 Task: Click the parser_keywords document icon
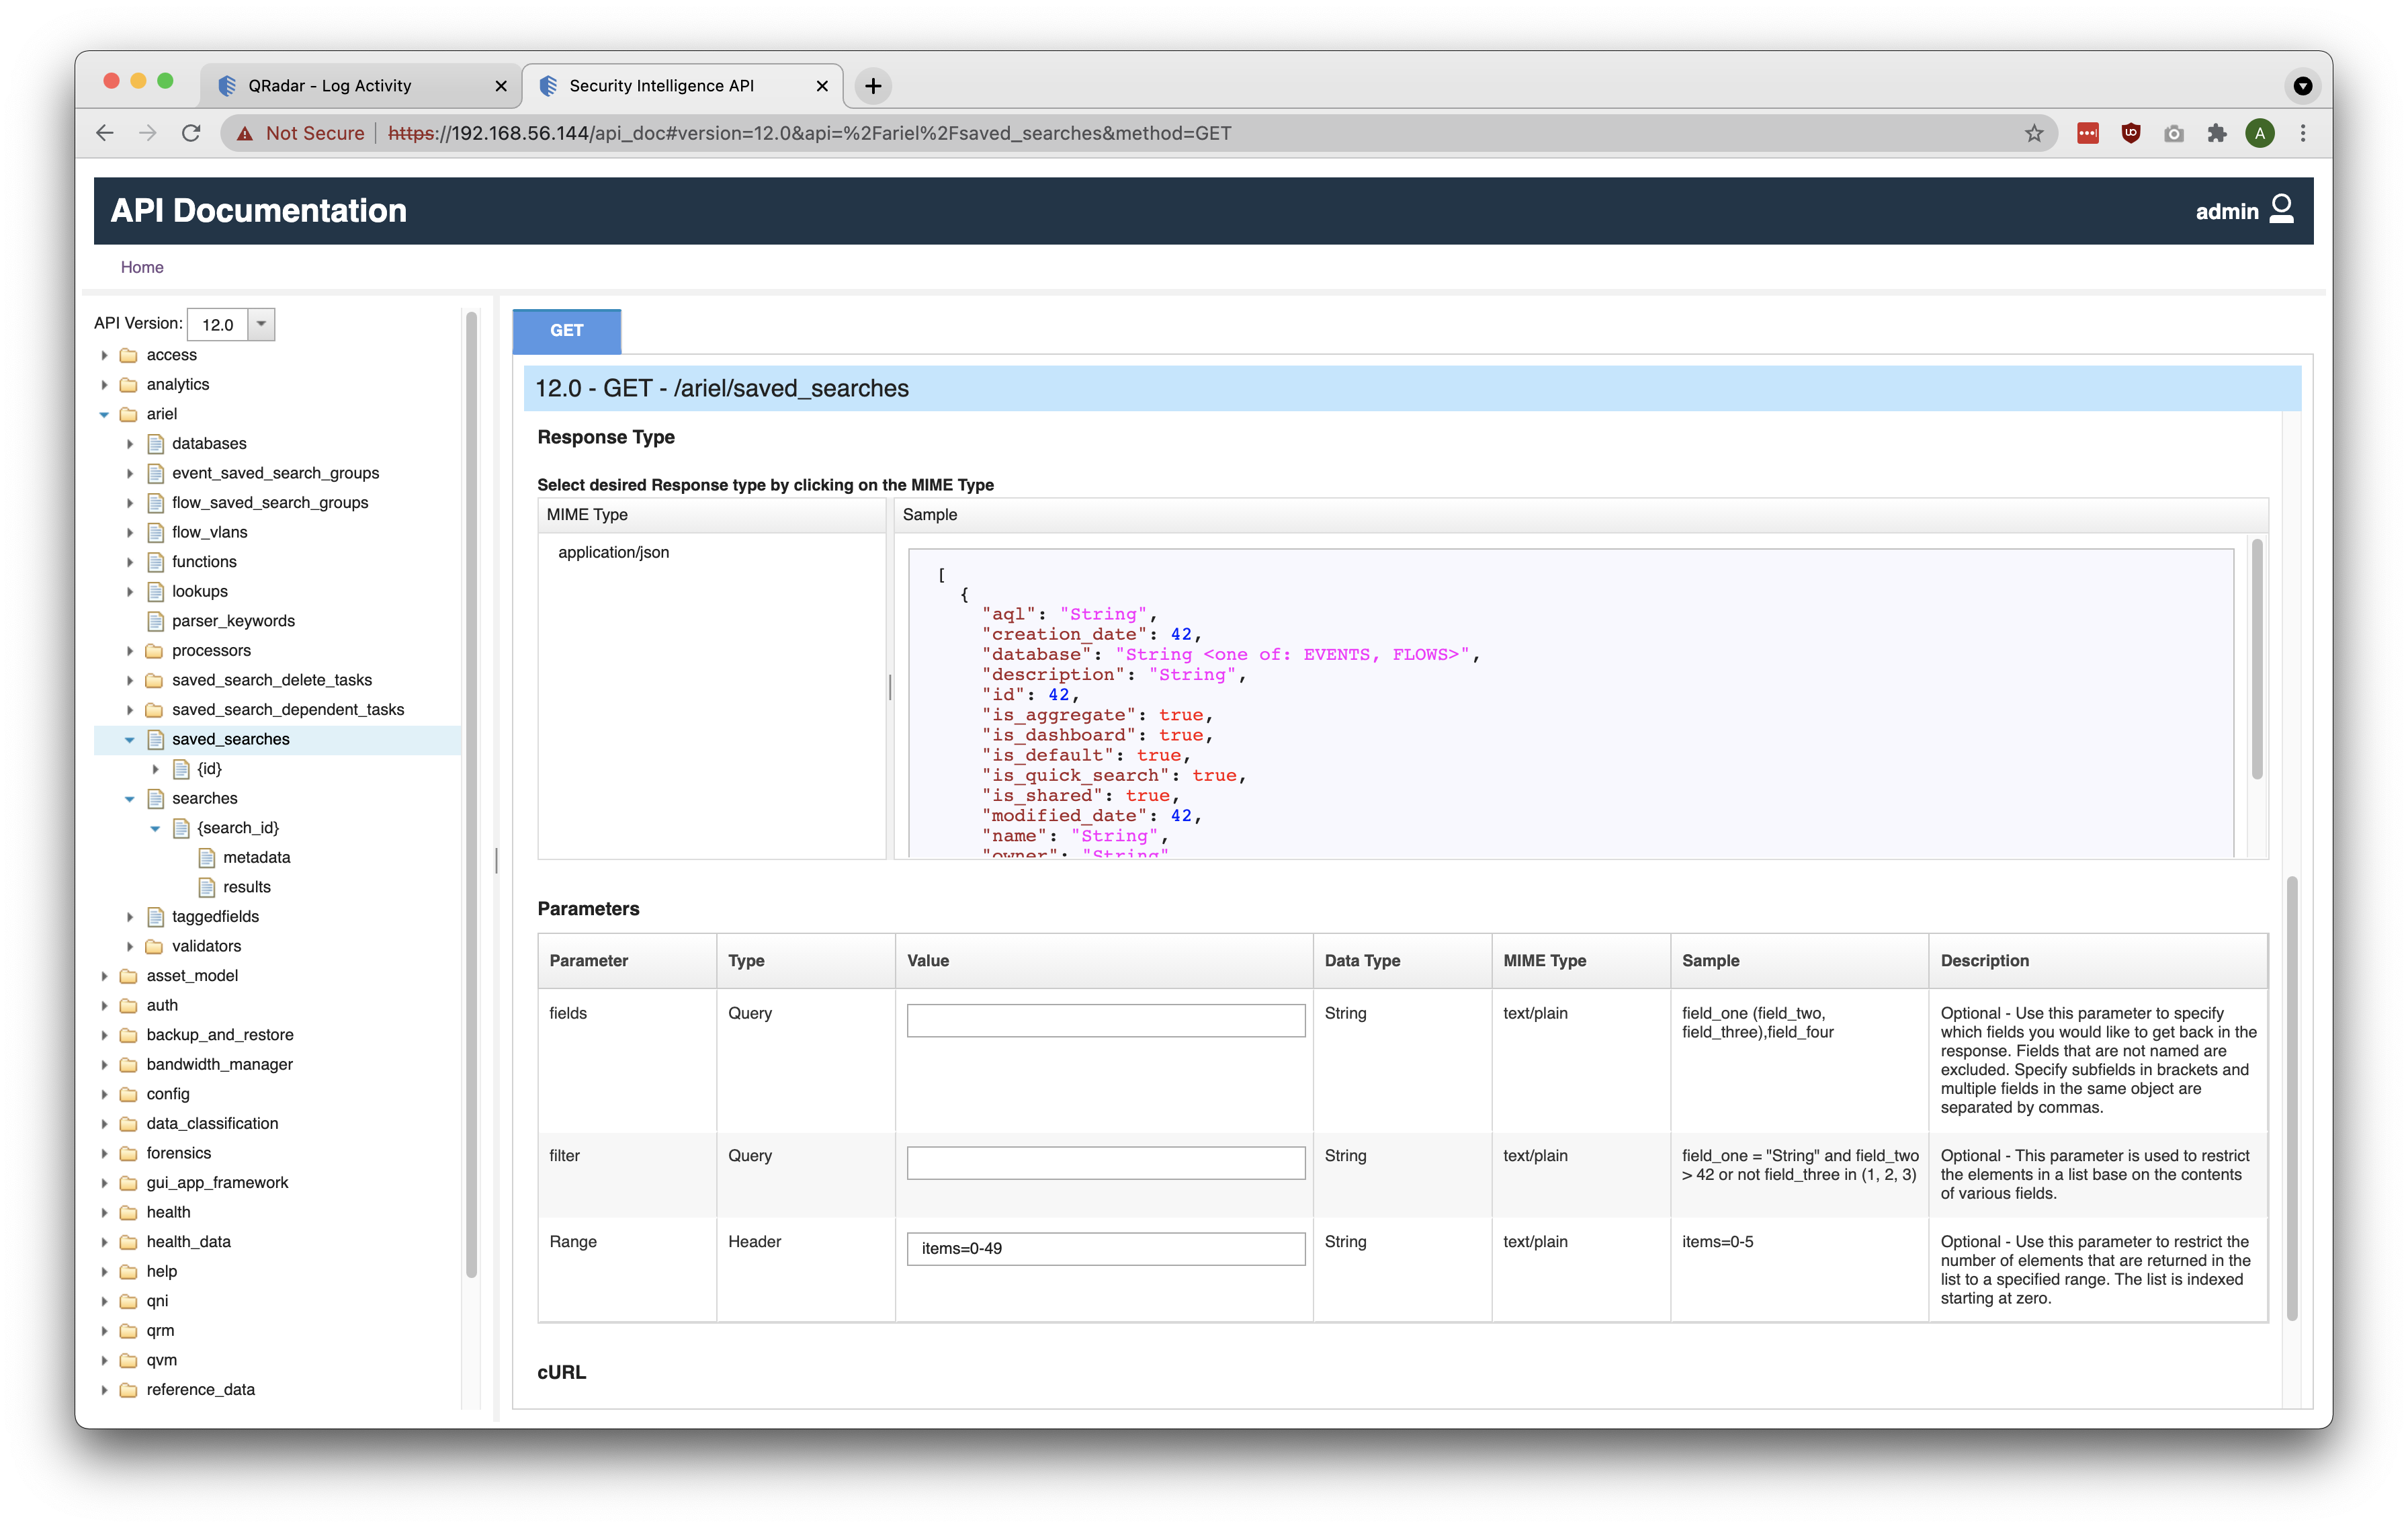[155, 621]
